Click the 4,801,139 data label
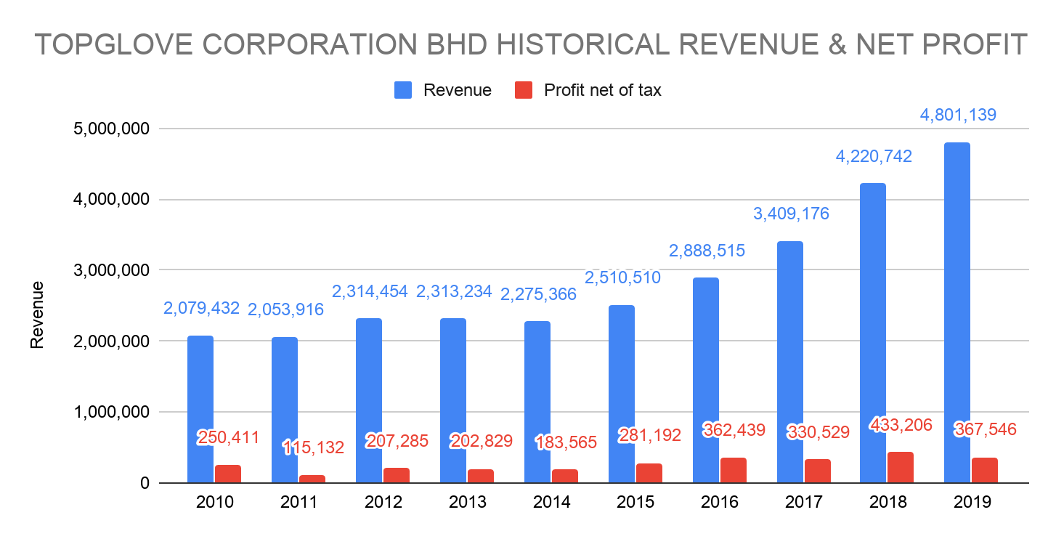 (958, 115)
